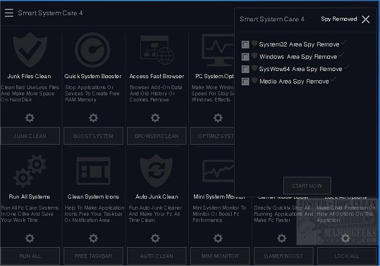The width and height of the screenshot is (380, 266).
Task: Click the BOOST SYSTEM button
Action: (x=93, y=136)
